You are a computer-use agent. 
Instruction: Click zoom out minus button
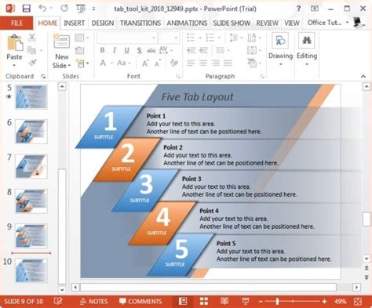click(x=261, y=302)
